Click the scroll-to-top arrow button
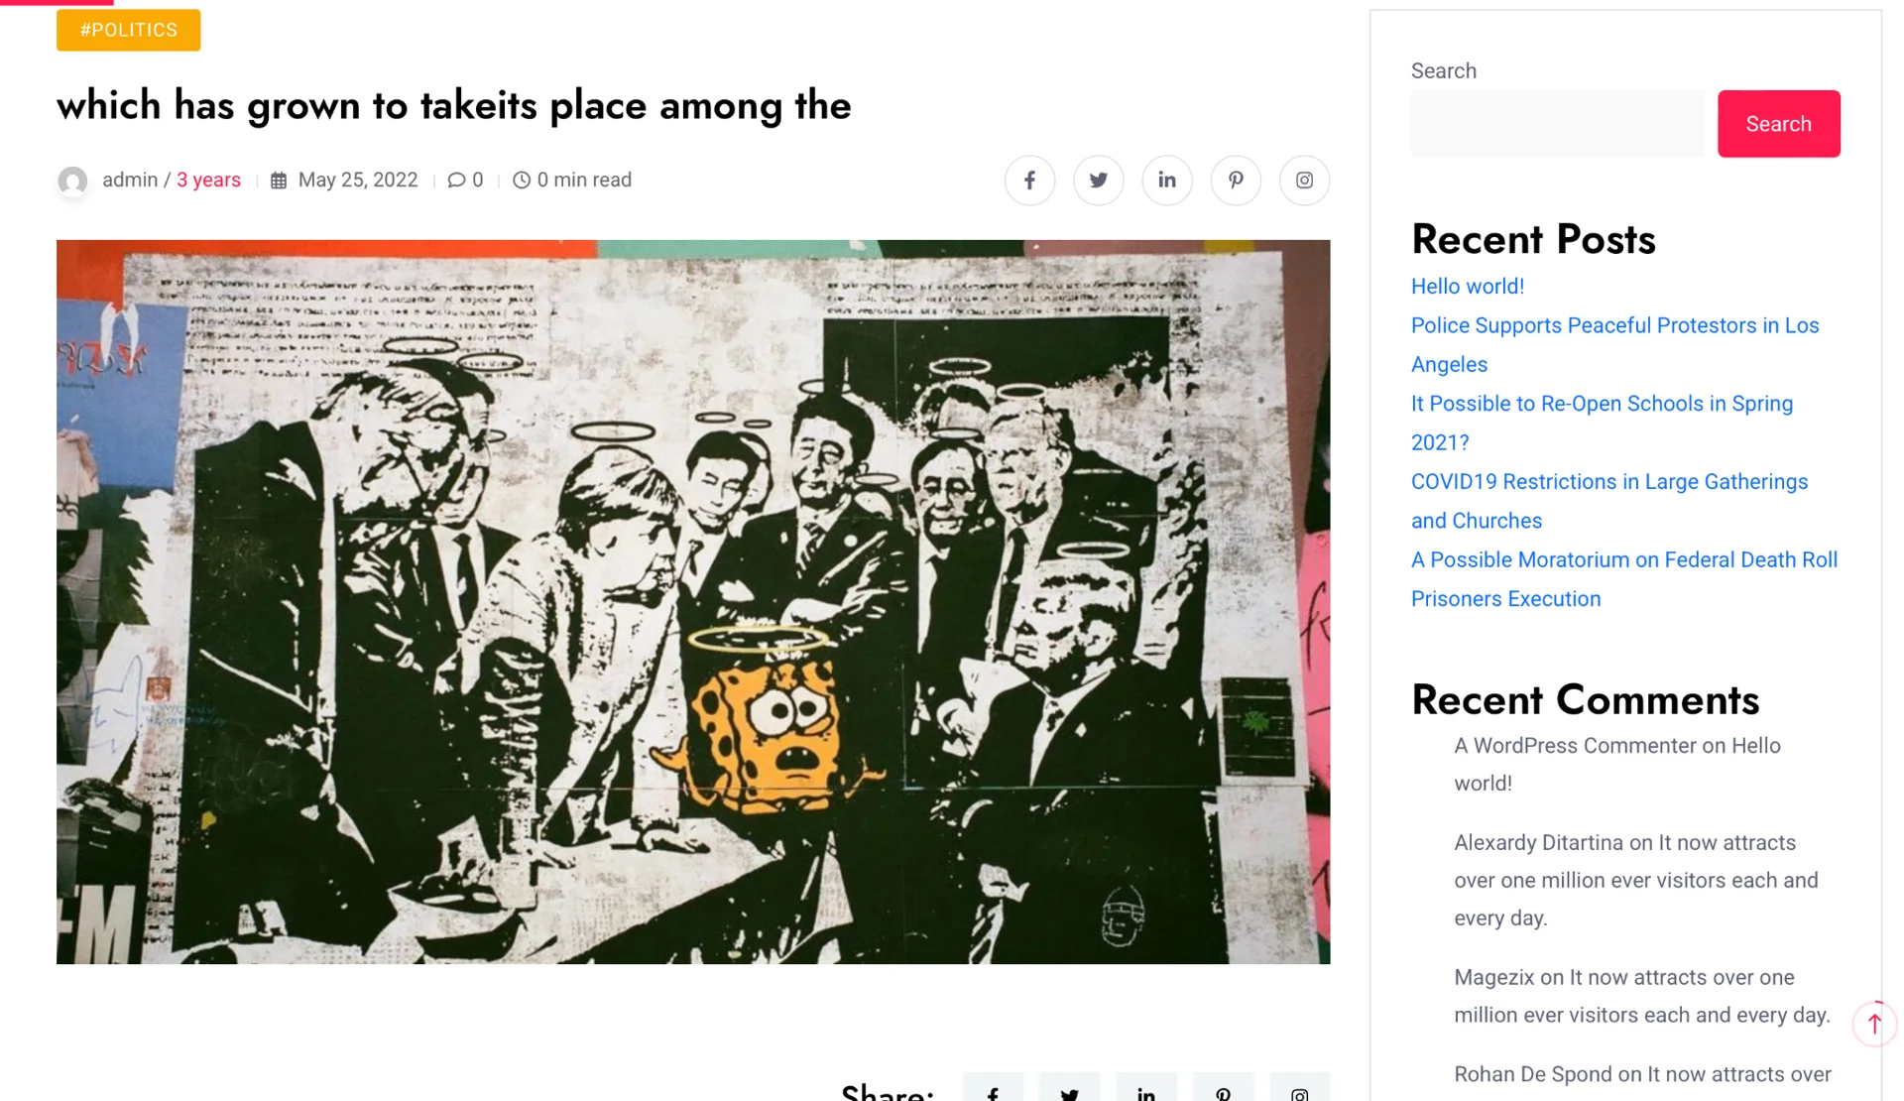 (1873, 1024)
